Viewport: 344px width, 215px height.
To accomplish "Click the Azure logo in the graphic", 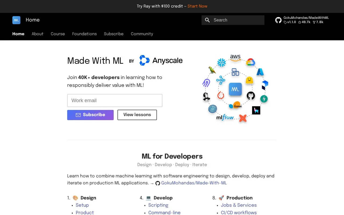I will click(x=260, y=72).
